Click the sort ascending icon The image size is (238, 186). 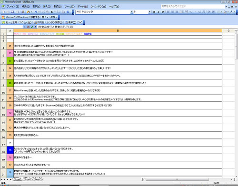[59, 12]
